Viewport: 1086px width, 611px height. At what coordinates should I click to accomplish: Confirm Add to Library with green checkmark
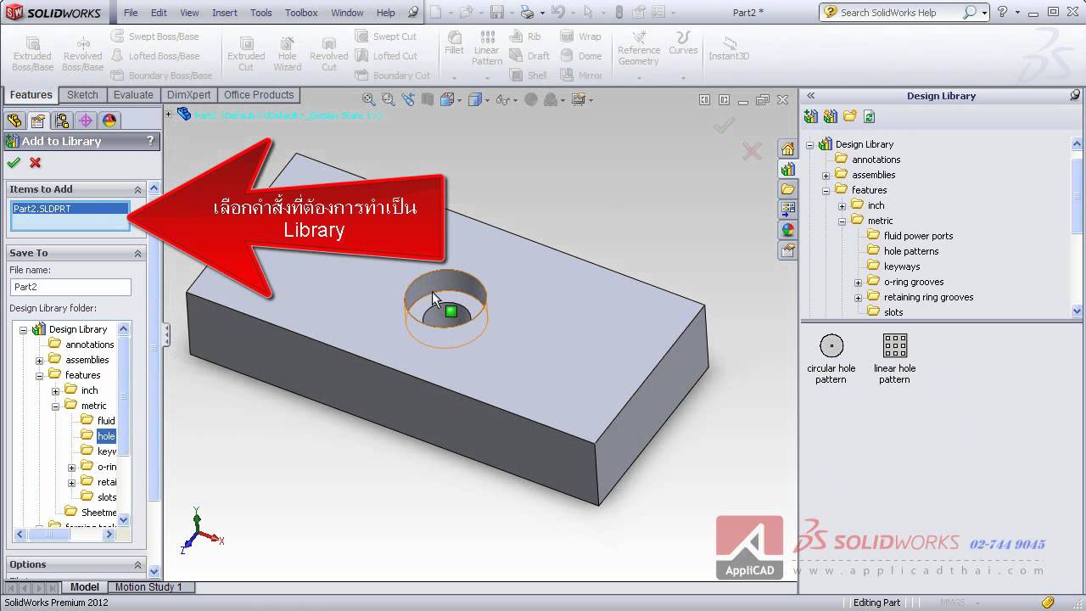(14, 163)
